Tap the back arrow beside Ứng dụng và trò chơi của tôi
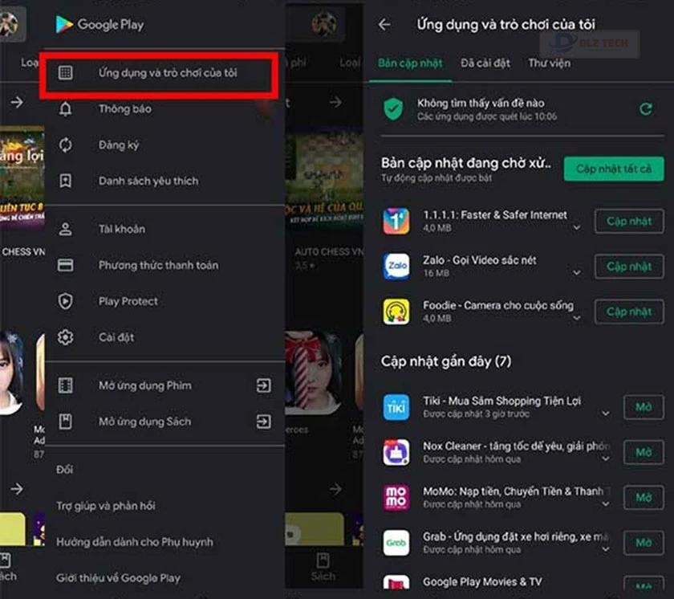 pos(384,25)
